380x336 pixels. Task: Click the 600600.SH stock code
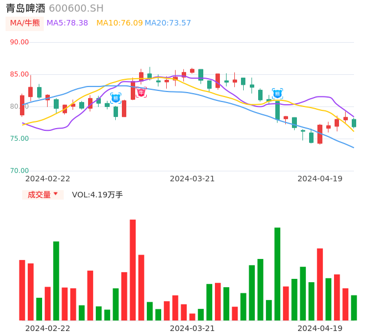pos(76,8)
